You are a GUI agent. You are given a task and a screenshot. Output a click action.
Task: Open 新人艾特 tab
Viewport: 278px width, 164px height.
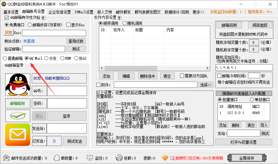[105, 12]
